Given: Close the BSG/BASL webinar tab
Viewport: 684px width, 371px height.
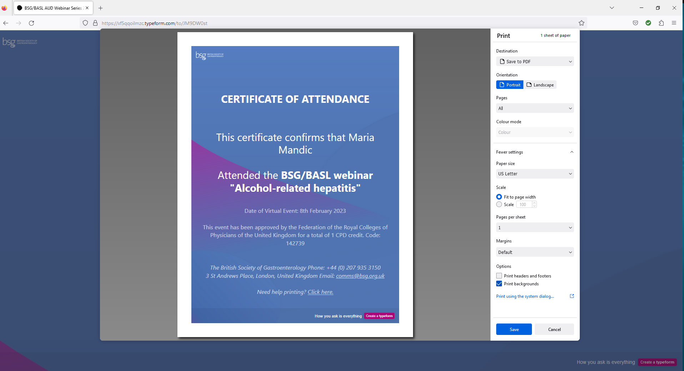Looking at the screenshot, I should pos(87,8).
